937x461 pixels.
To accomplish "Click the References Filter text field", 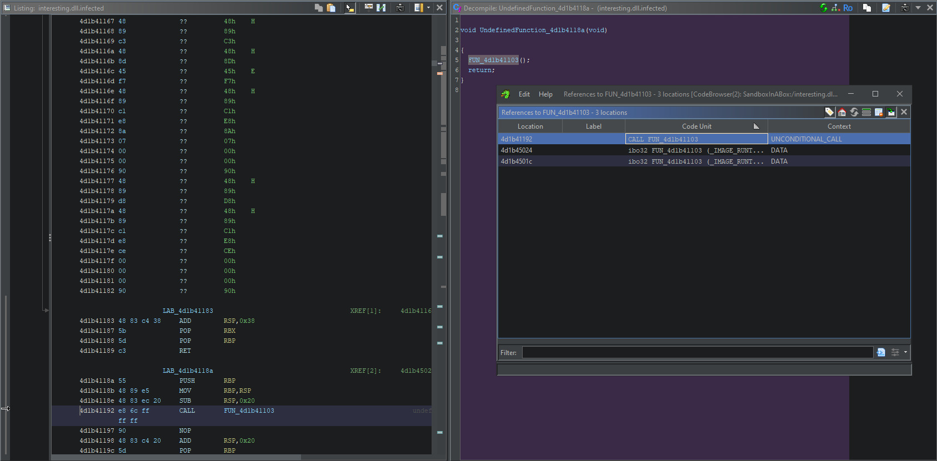I will (x=698, y=352).
